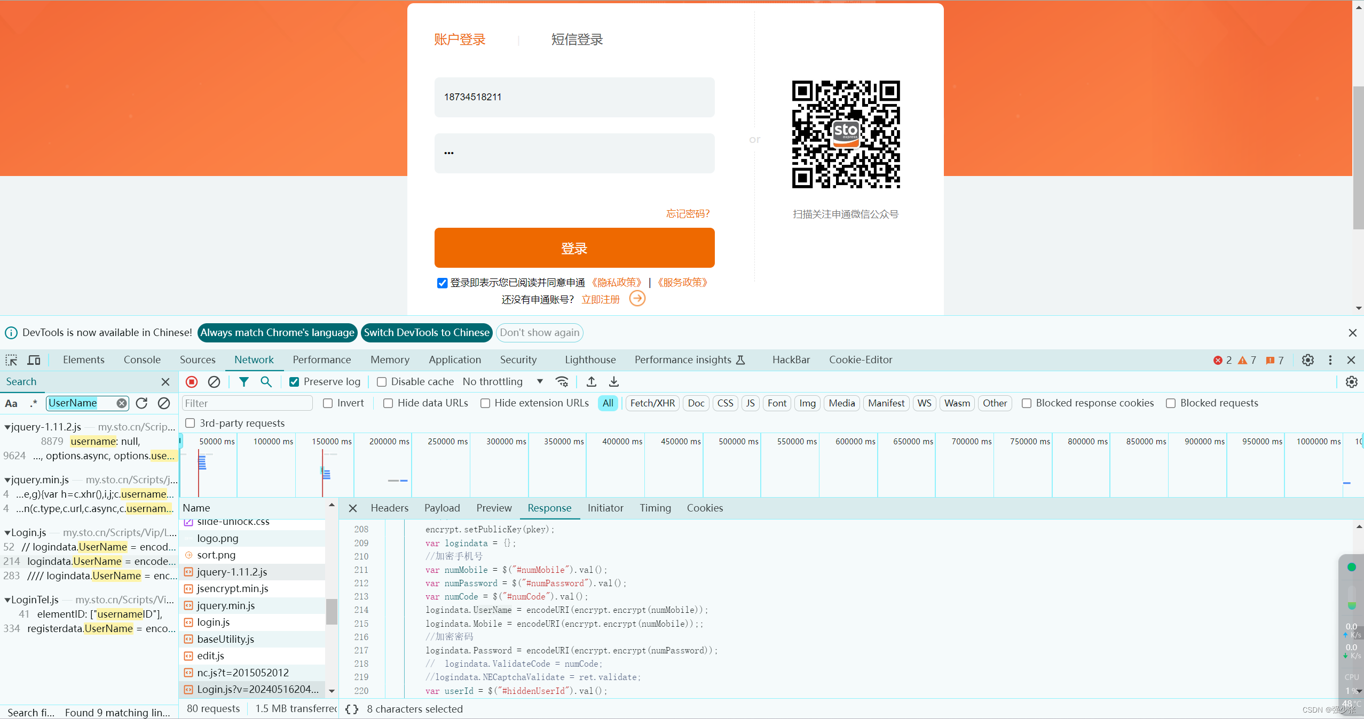Click the stop recording network log icon

[x=192, y=382]
